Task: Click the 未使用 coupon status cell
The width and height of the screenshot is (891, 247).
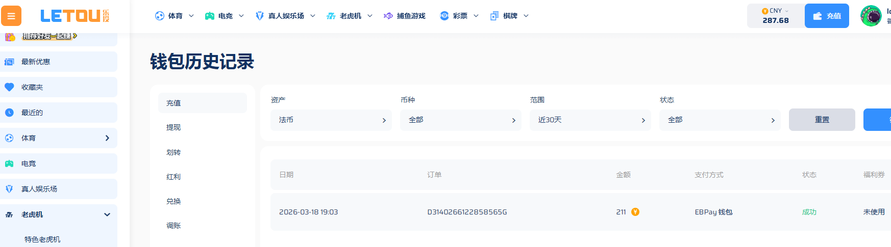Action: [x=874, y=212]
